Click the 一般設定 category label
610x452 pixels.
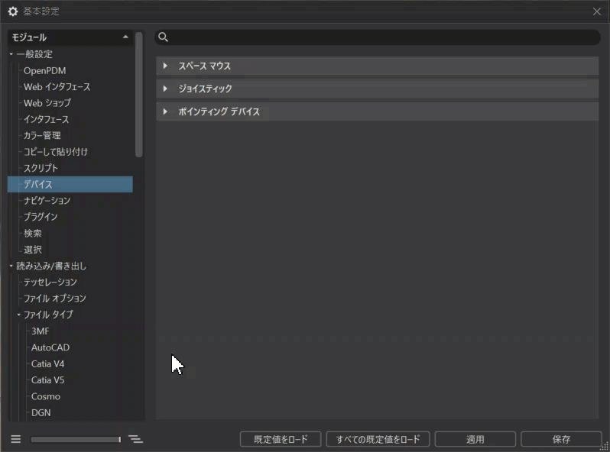[x=34, y=54]
